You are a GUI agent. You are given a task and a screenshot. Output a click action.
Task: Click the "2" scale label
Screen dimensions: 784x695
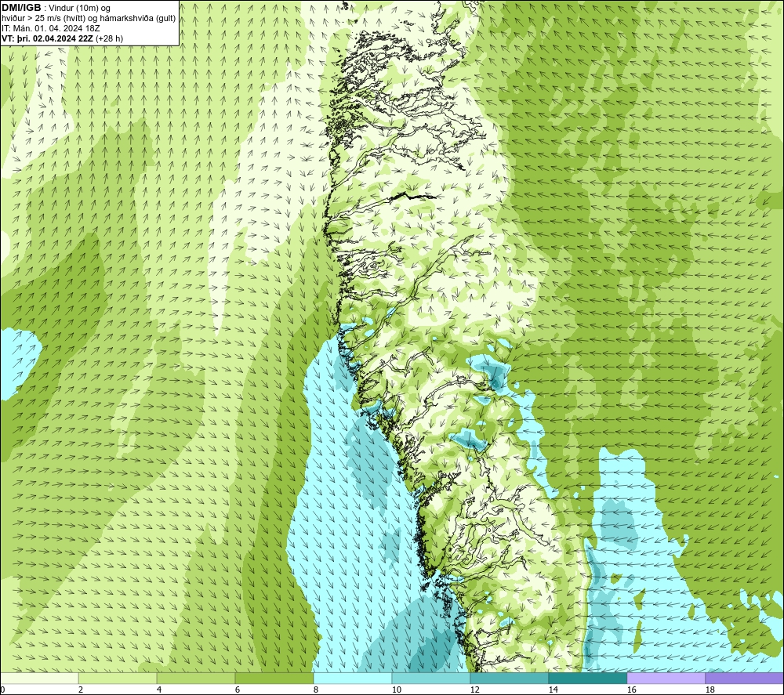81,690
